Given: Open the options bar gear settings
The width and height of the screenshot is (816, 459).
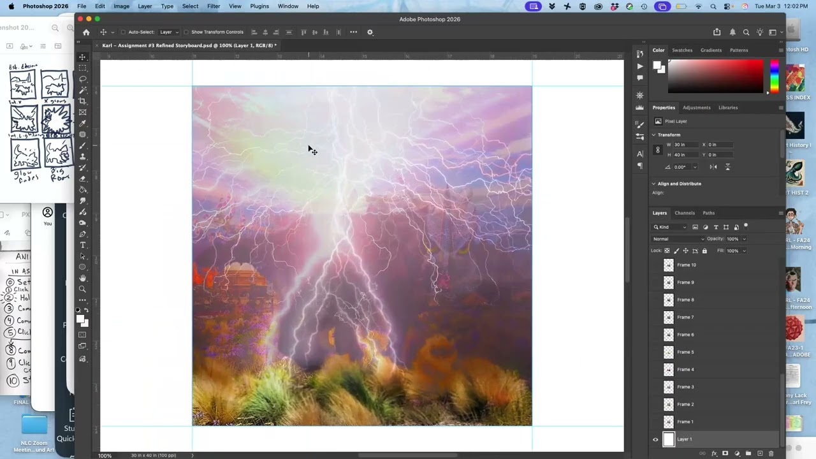Looking at the screenshot, I should click(370, 32).
